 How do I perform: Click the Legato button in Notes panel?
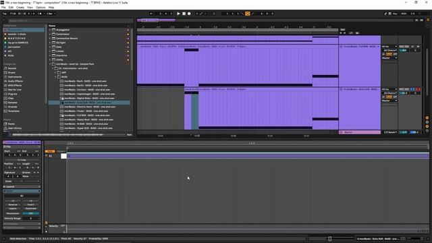[x=13, y=209]
